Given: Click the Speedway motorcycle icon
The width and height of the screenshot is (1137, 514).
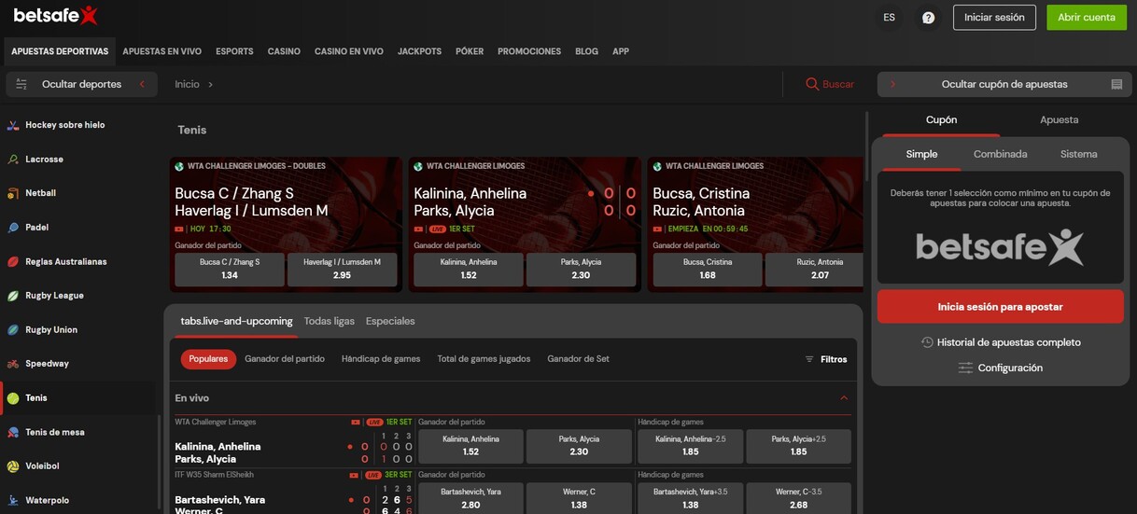Looking at the screenshot, I should 13,364.
